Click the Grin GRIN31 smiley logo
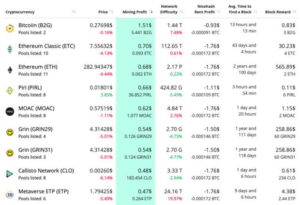This screenshot has height=205, width=300. pos(10,153)
